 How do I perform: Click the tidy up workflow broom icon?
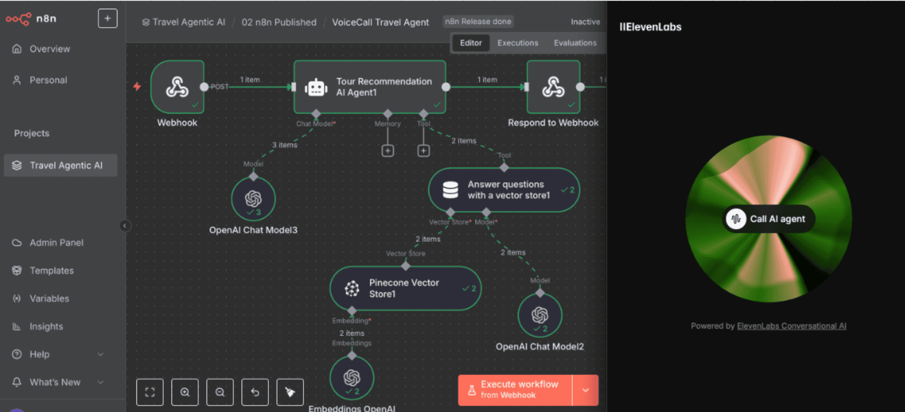(x=290, y=392)
